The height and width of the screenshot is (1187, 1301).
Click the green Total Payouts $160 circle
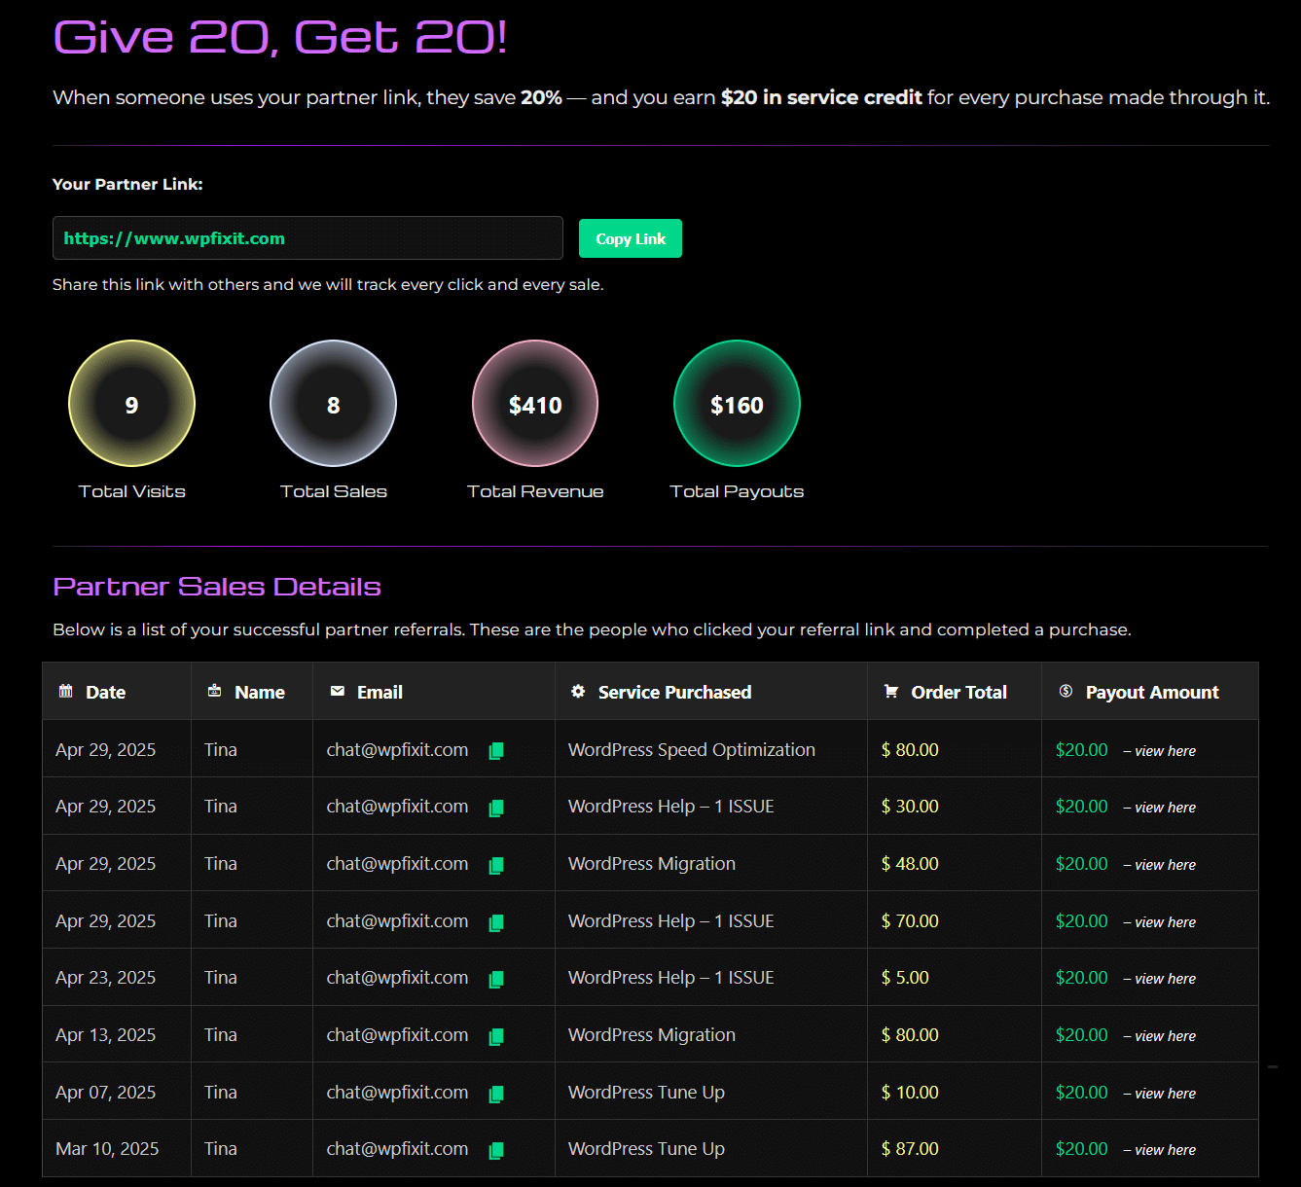(x=737, y=404)
